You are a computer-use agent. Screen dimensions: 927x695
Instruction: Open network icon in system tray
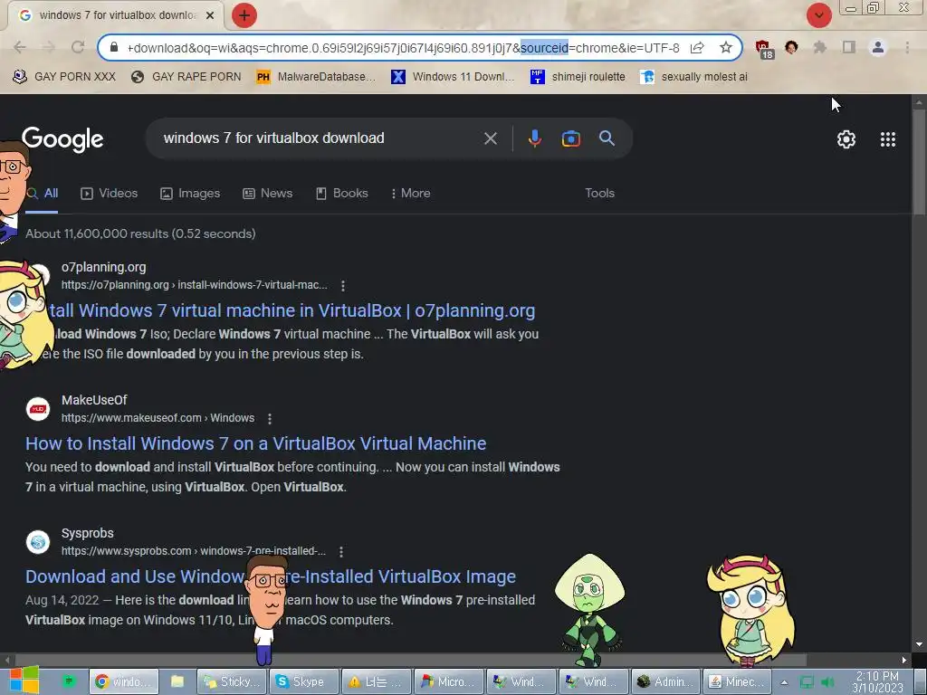point(807,682)
